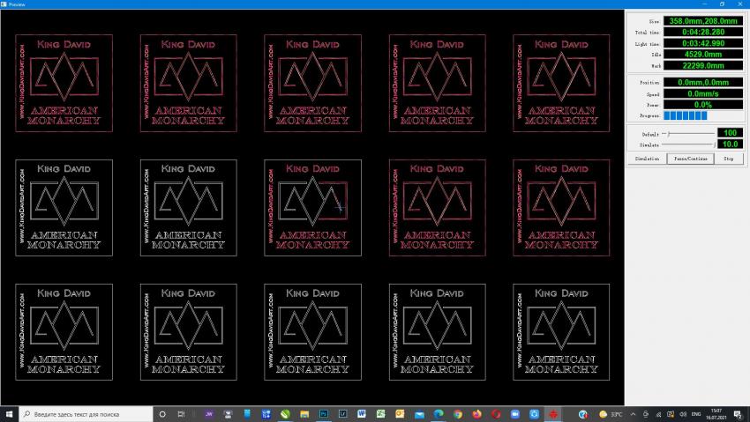Stop the laser preview simulation

[x=728, y=159]
